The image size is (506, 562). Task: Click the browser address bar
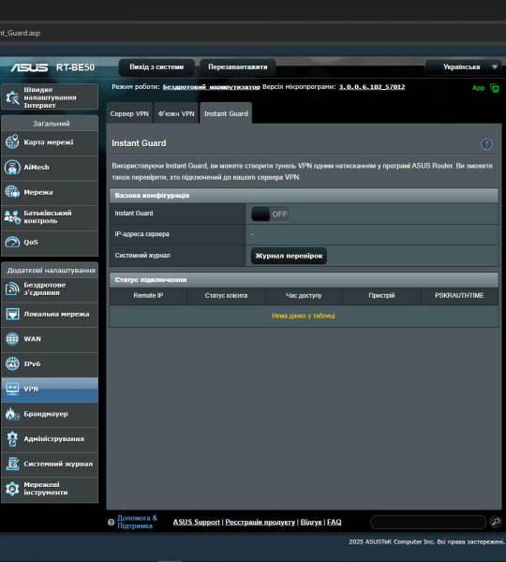pos(253,33)
